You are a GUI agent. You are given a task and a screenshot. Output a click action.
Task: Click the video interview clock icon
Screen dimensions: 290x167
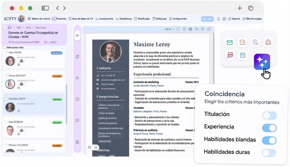(255, 42)
